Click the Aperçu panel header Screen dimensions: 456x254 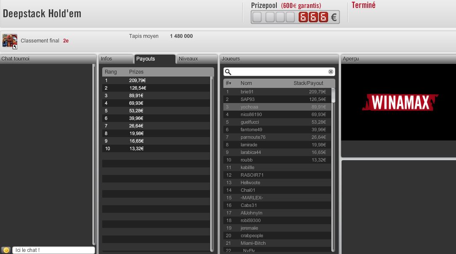[398, 59]
